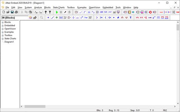The image size is (180, 112).
Task: Open the State Charts menu
Action: [59, 7]
